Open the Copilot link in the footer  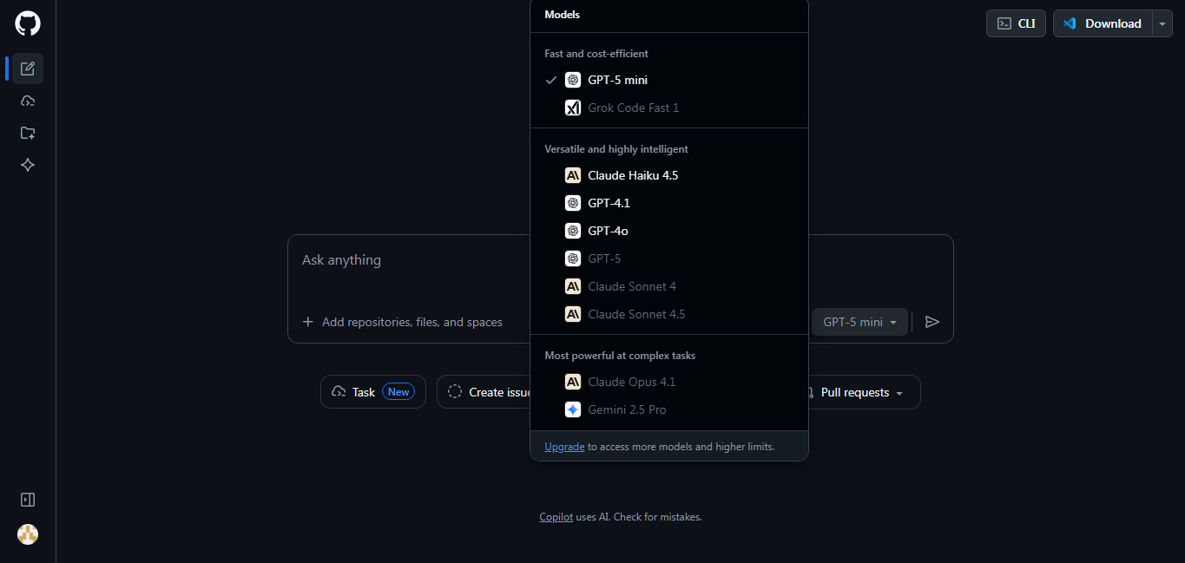coord(556,516)
